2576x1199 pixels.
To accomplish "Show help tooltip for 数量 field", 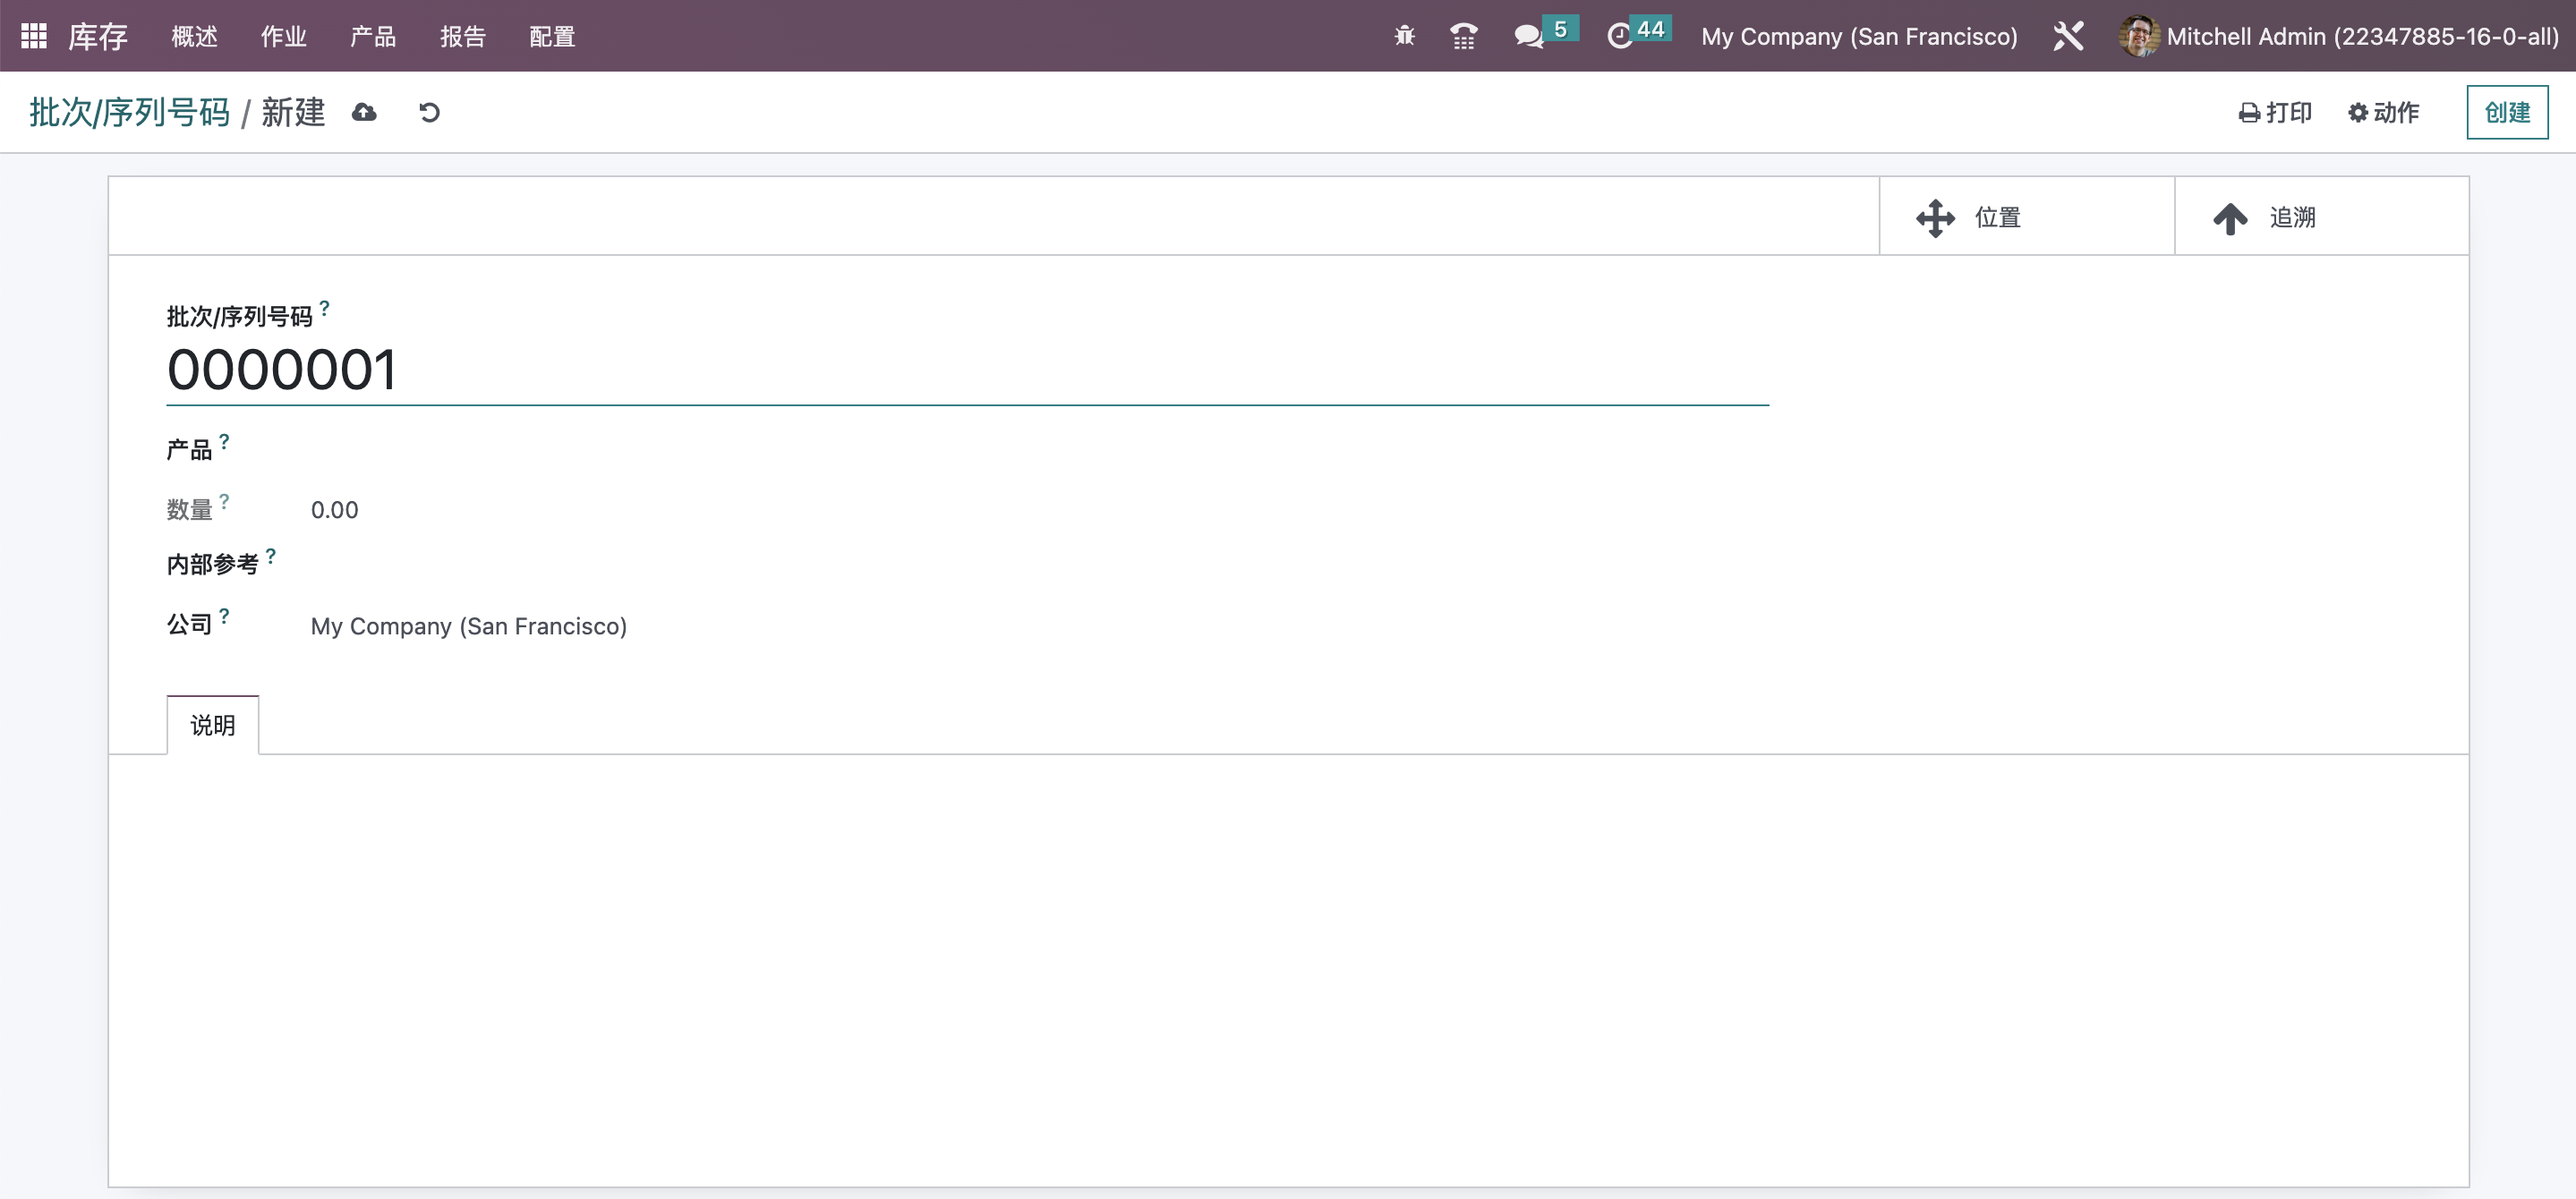I will click(x=224, y=501).
